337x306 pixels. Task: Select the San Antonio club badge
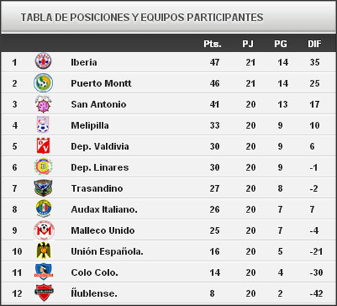click(43, 104)
